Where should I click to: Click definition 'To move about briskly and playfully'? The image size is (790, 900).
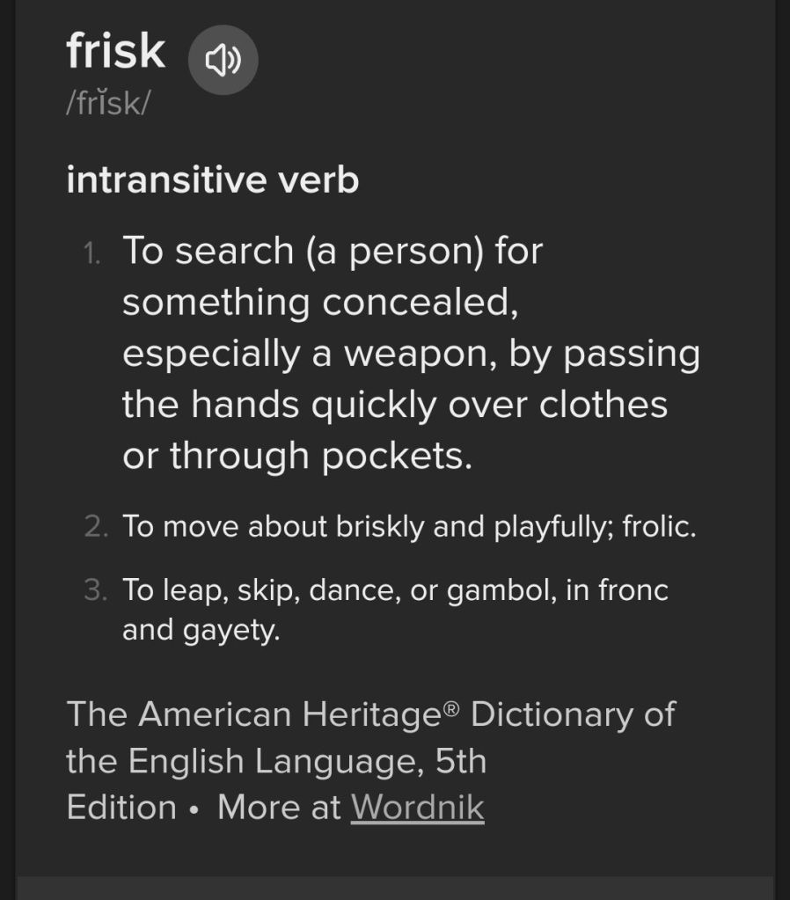coord(408,527)
